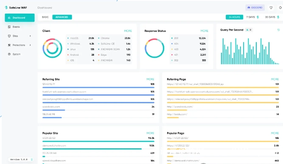Expand the Sites submenu chevron

click(x=30, y=36)
